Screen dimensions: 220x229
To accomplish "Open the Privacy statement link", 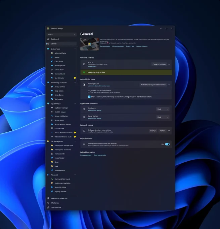I will [86, 155].
